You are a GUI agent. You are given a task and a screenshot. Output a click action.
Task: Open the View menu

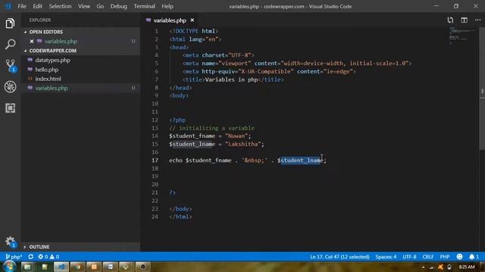pyautogui.click(x=84, y=6)
